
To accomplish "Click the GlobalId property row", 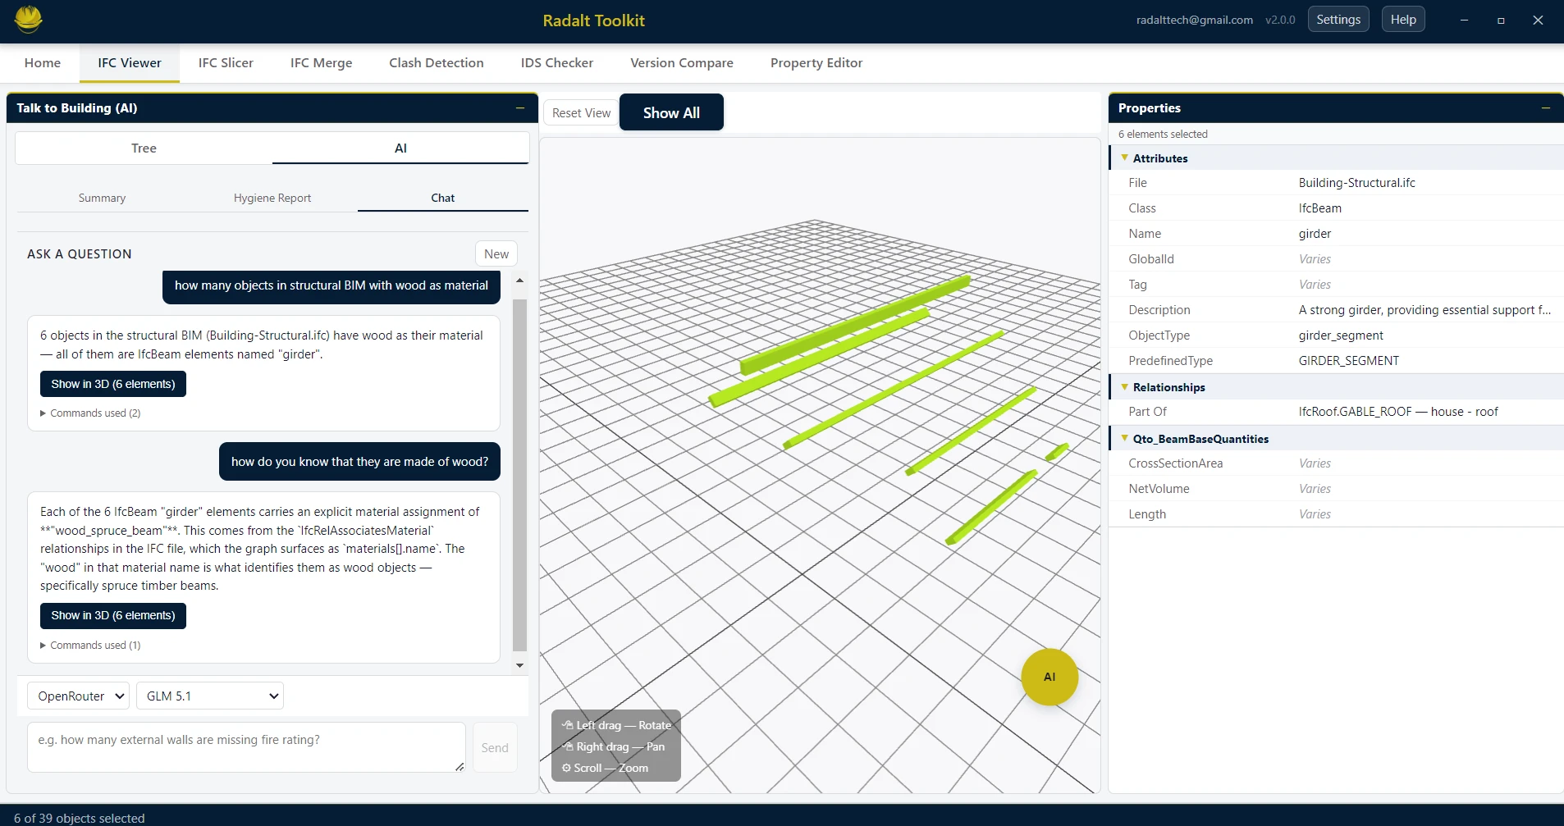I will [x=1336, y=259].
